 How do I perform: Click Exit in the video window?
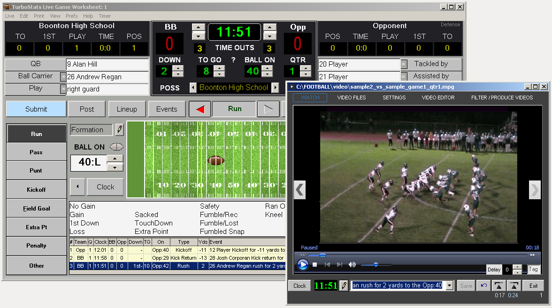point(533,285)
